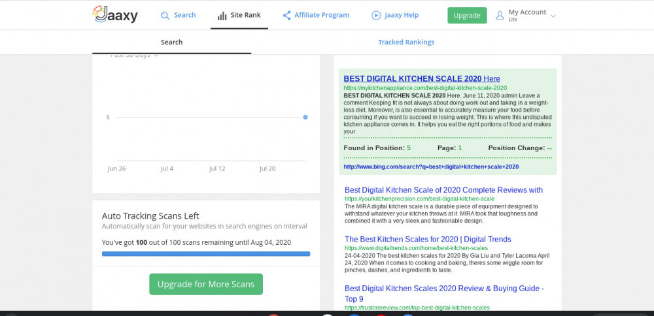The width and height of the screenshot is (654, 316).
Task: Open Best Digital Kitchen Scales 2020 Review & Buying Guide
Action: 444,294
